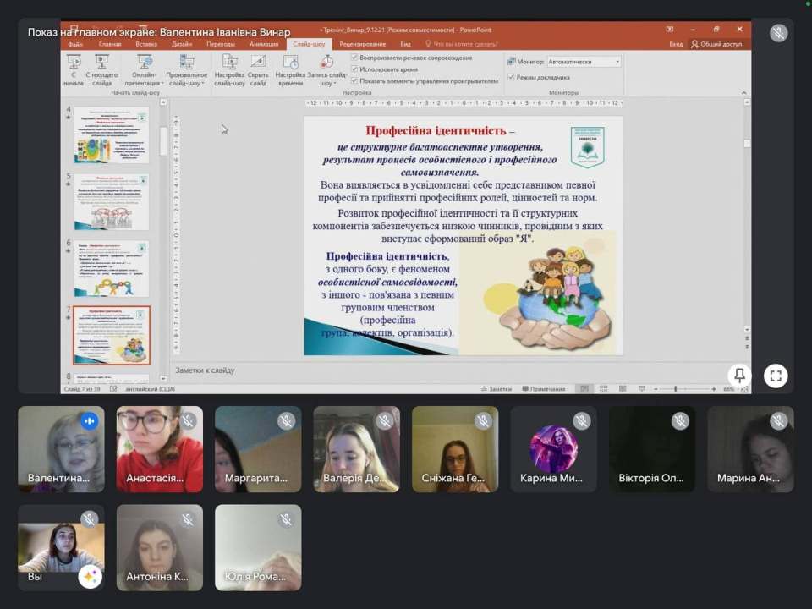The image size is (812, 609).
Task: Click the Общий доступ share button
Action: [x=716, y=44]
